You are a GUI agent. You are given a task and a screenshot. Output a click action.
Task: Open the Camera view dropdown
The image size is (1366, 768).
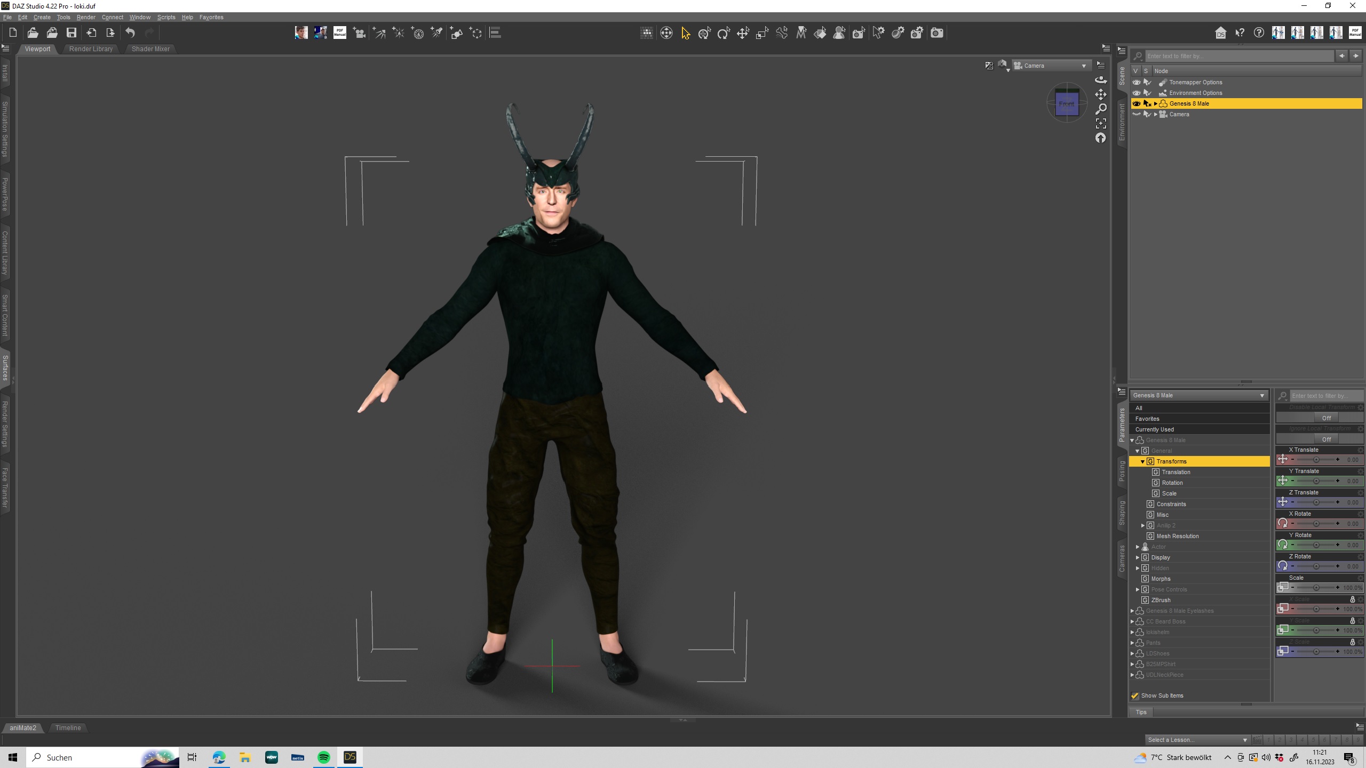tap(1050, 66)
